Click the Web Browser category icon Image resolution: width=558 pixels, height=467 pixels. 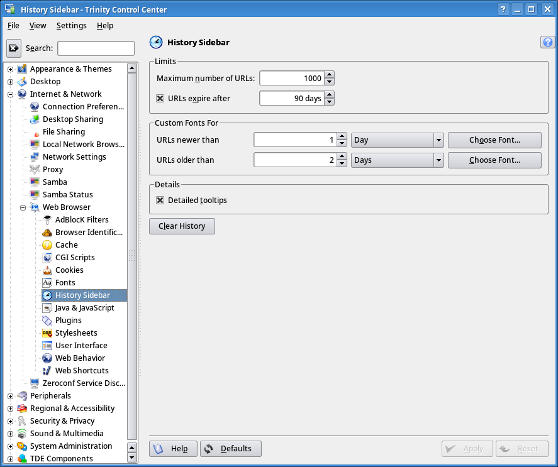[35, 207]
